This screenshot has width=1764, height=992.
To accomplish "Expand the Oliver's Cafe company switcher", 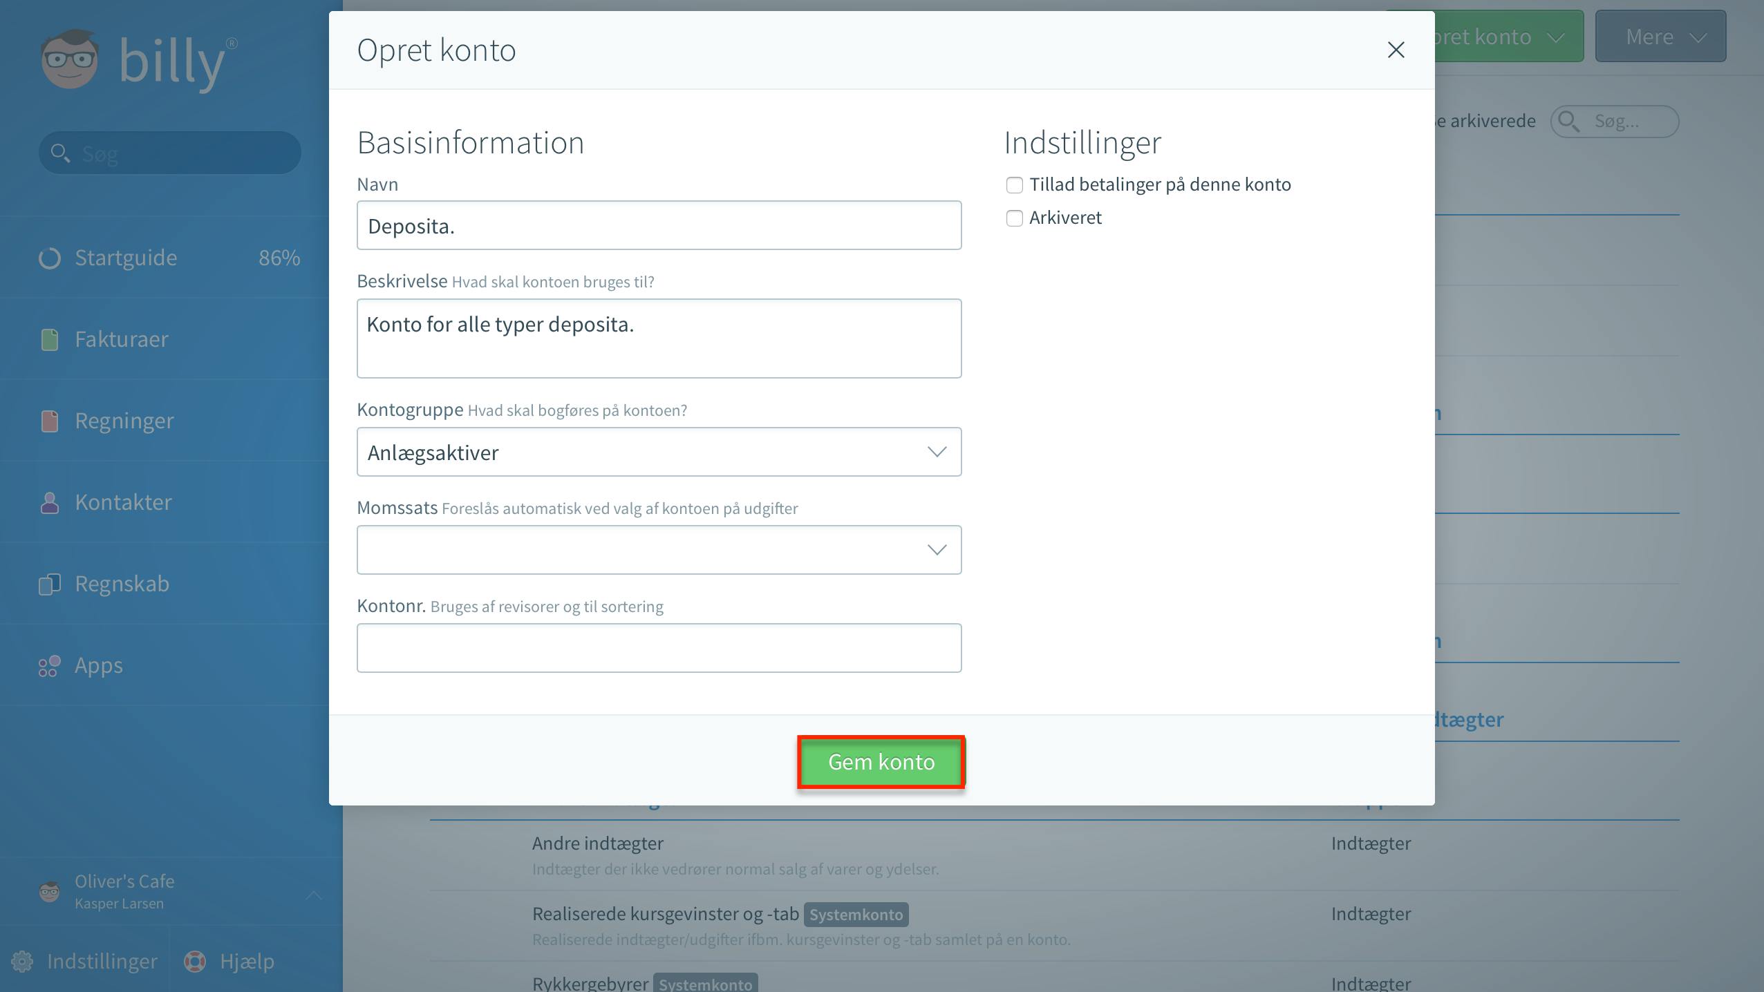I will click(x=171, y=892).
